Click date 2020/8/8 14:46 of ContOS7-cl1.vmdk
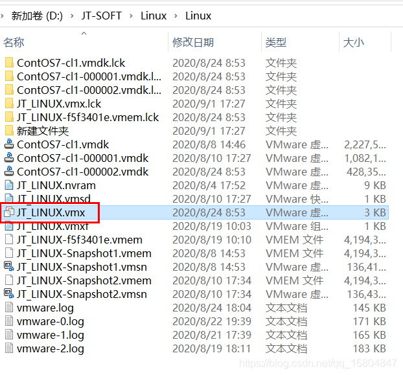The image size is (403, 375). (209, 144)
